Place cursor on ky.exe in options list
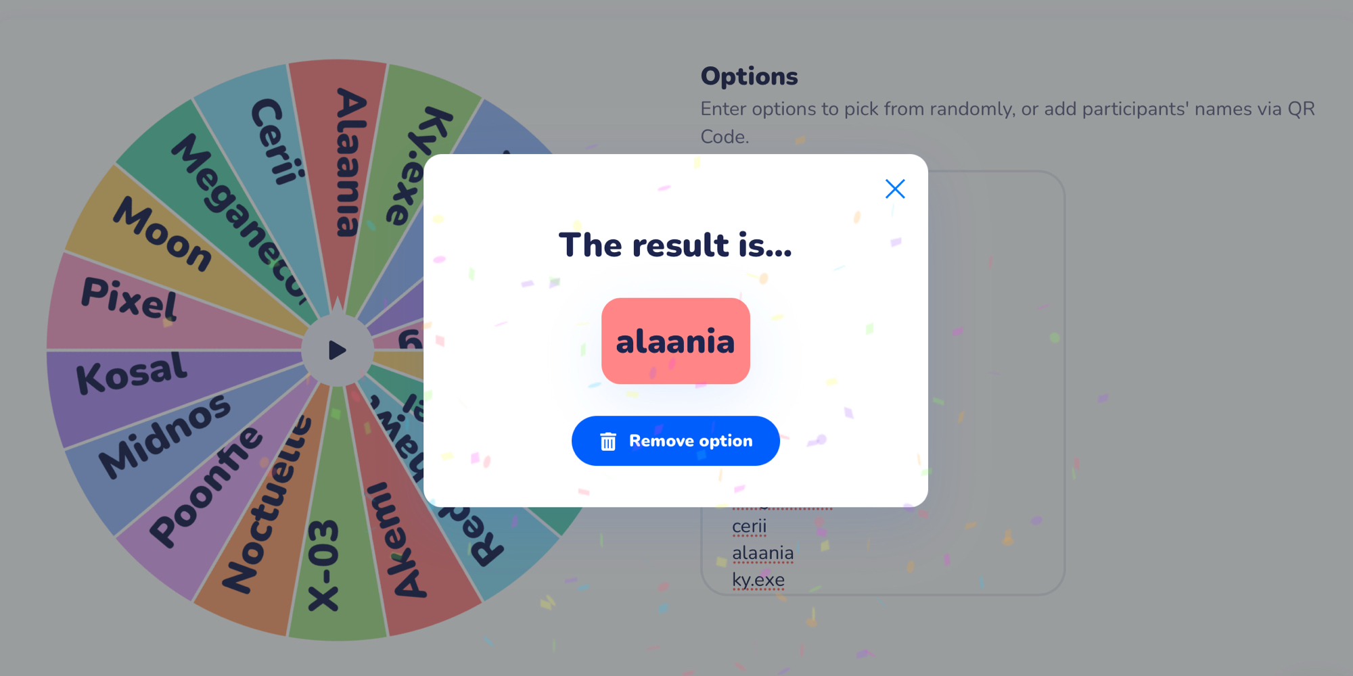1353x676 pixels. click(x=758, y=580)
